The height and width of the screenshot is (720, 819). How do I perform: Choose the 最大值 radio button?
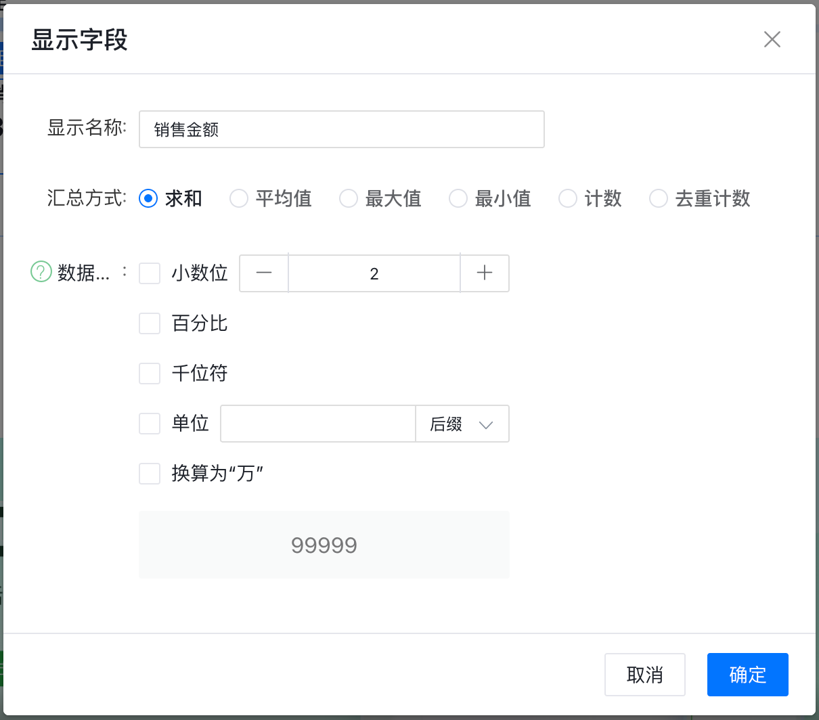point(349,198)
